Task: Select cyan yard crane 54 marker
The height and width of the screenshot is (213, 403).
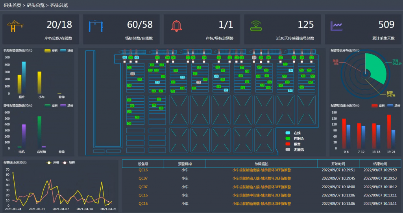Action: click(x=291, y=70)
